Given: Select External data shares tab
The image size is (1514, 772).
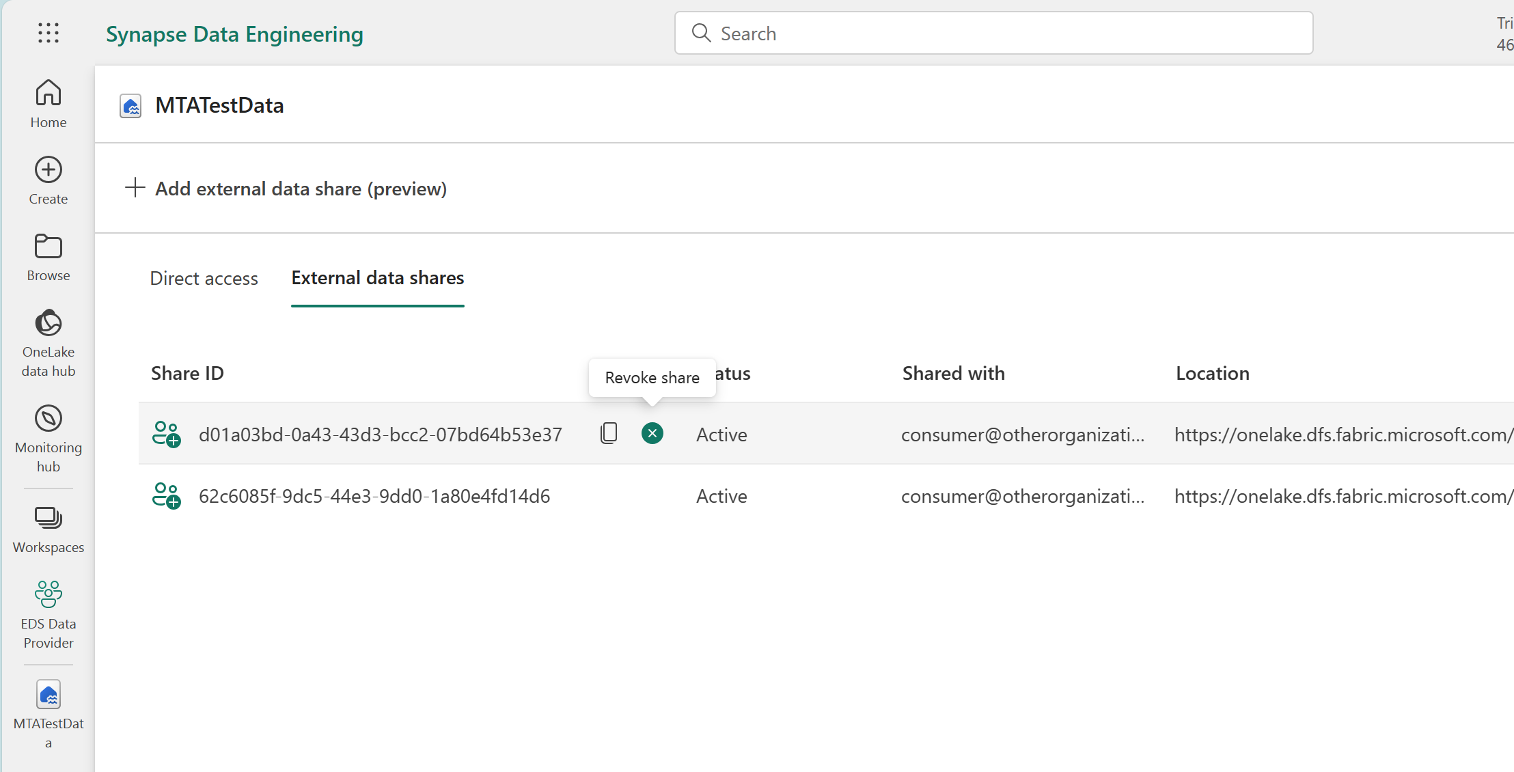Looking at the screenshot, I should tap(378, 278).
